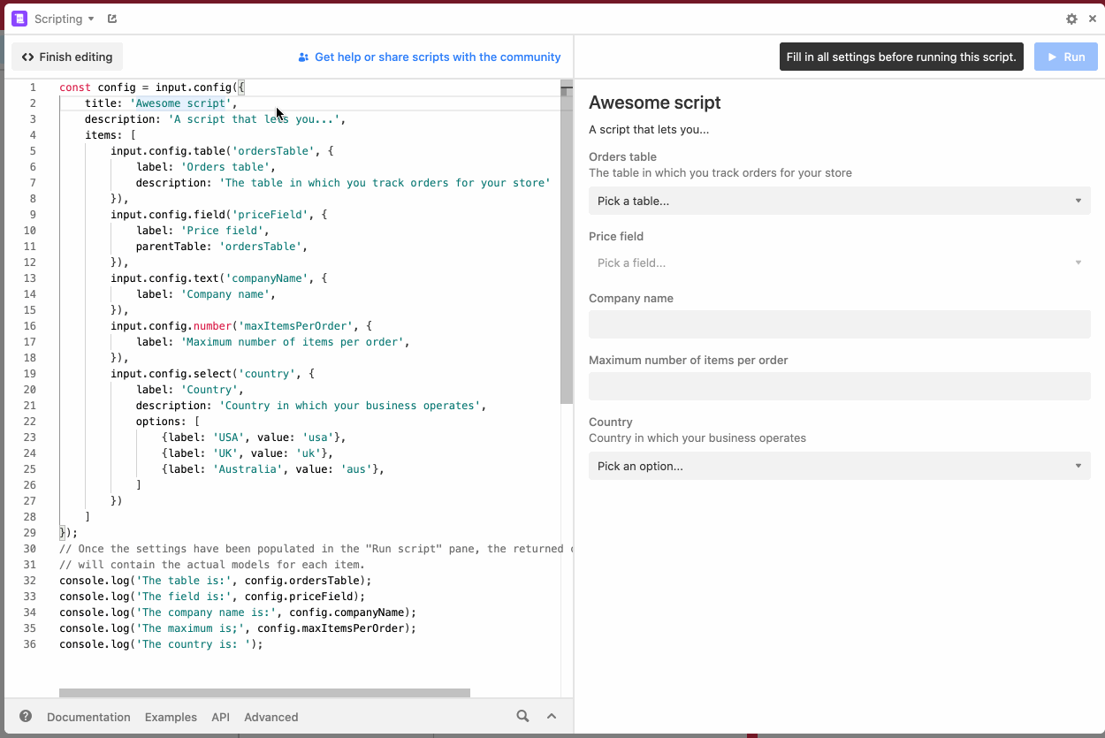
Task: Click the Price field label in preview
Action: [x=616, y=236]
